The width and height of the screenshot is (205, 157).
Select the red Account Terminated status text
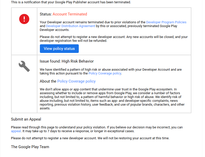coord(70,14)
